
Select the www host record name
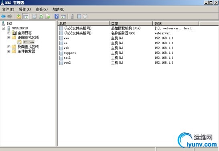pyautogui.click(x=66, y=38)
